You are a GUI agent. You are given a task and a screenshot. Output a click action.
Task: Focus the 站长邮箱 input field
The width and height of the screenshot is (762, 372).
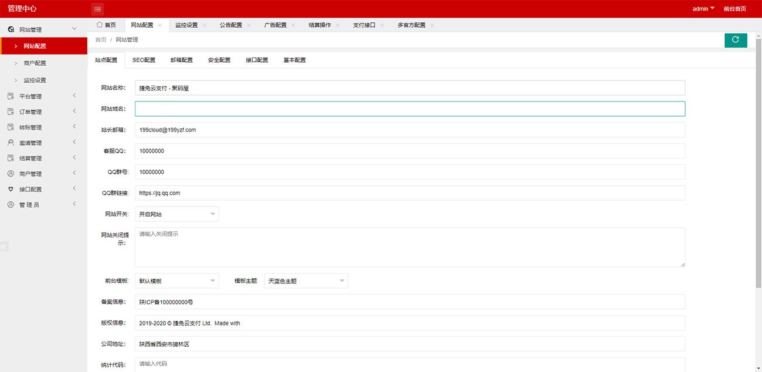click(410, 130)
